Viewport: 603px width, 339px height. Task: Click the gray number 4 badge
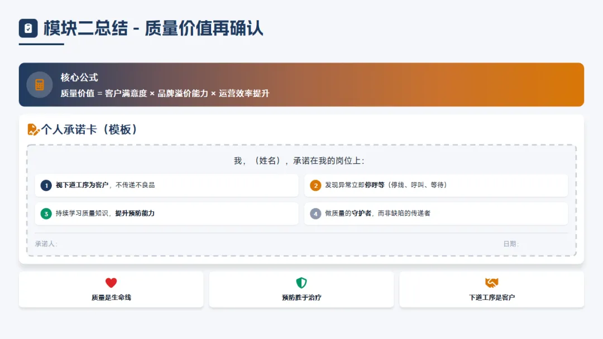[x=315, y=214]
